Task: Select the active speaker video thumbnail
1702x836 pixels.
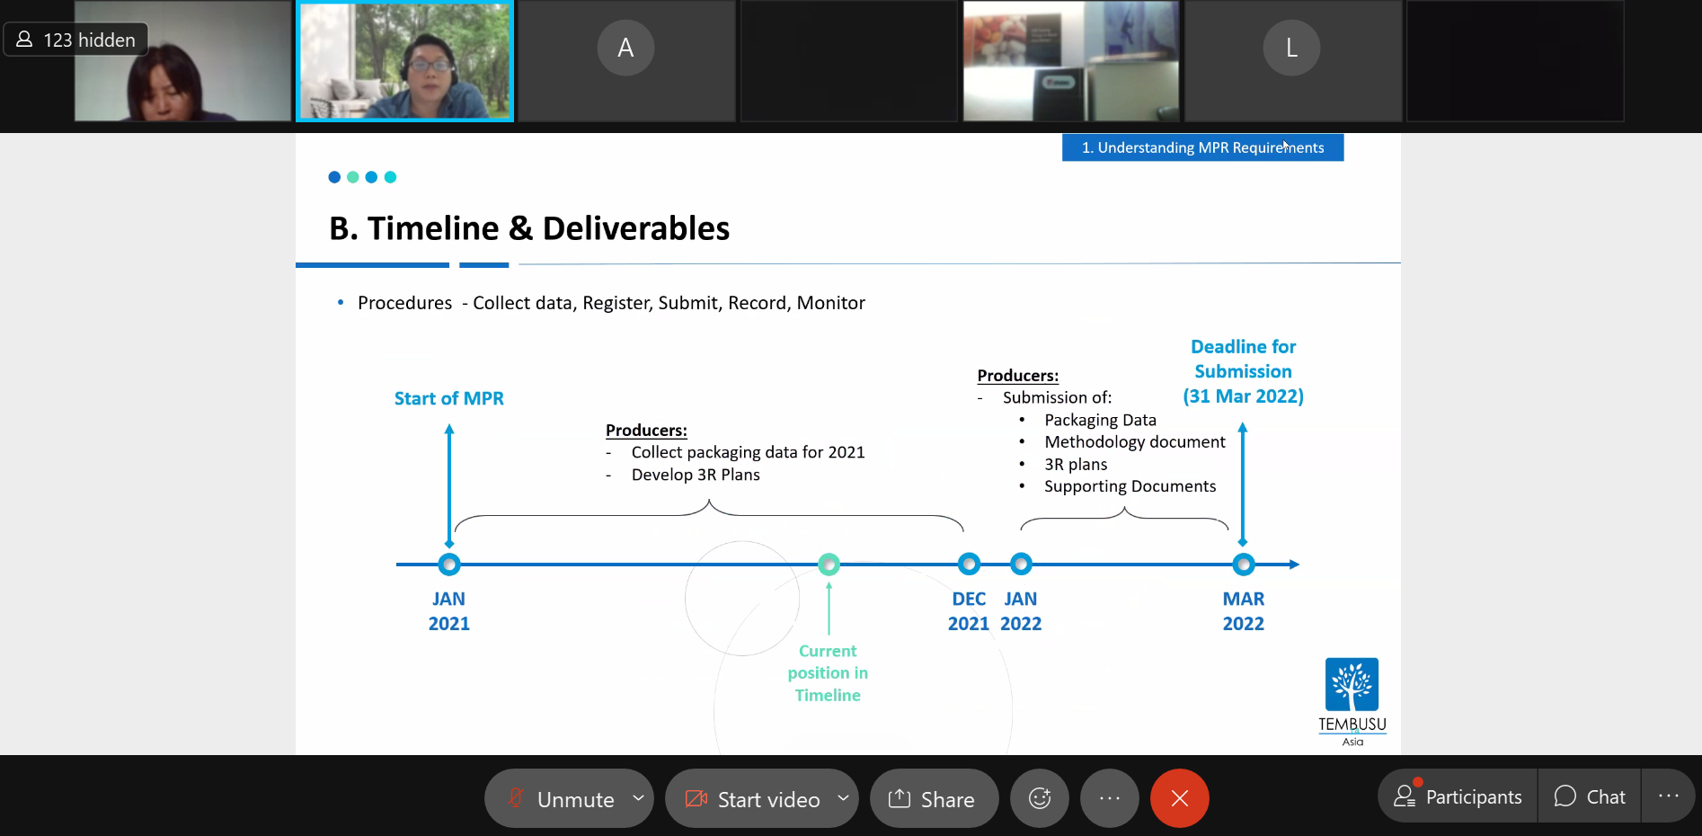Action: 405,61
